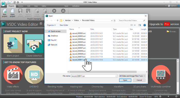Click the Open button in dialog

pyautogui.click(x=125, y=80)
